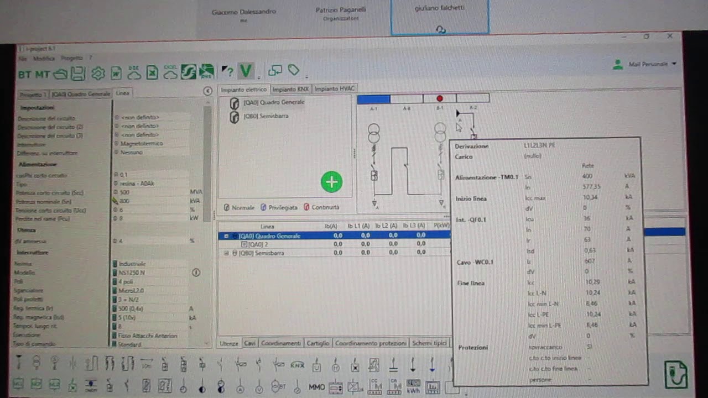
Task: Click the DBE cloud toolbar icon
Action: click(x=134, y=72)
